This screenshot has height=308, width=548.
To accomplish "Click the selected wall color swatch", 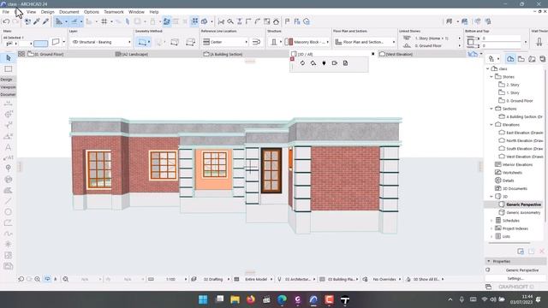I will (40, 44).
